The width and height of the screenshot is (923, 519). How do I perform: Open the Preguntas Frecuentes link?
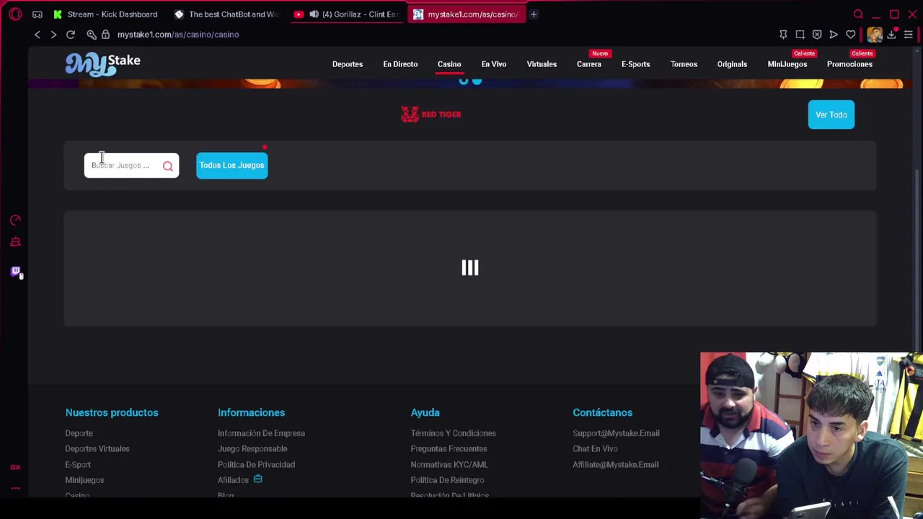coord(449,448)
